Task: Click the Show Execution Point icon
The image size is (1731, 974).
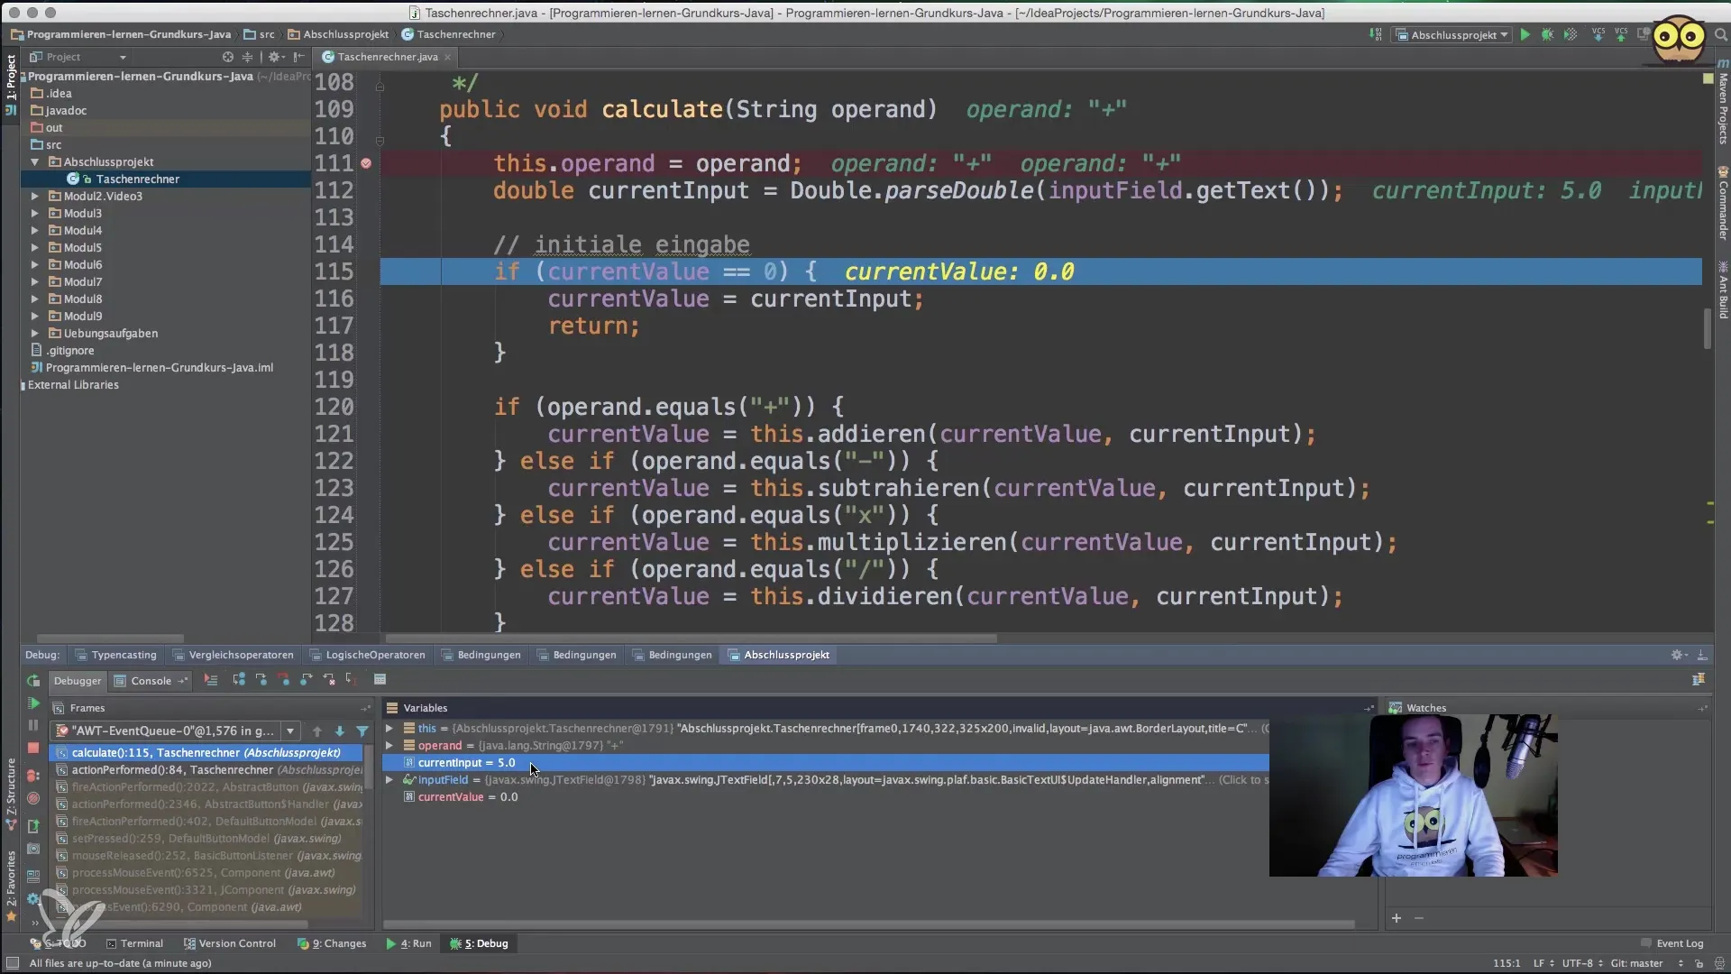Action: coord(211,680)
